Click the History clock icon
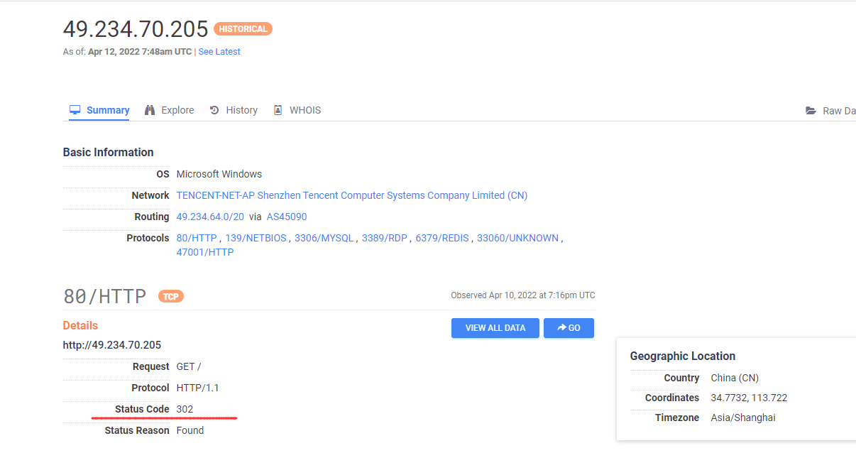This screenshot has height=458, width=856. click(x=214, y=110)
